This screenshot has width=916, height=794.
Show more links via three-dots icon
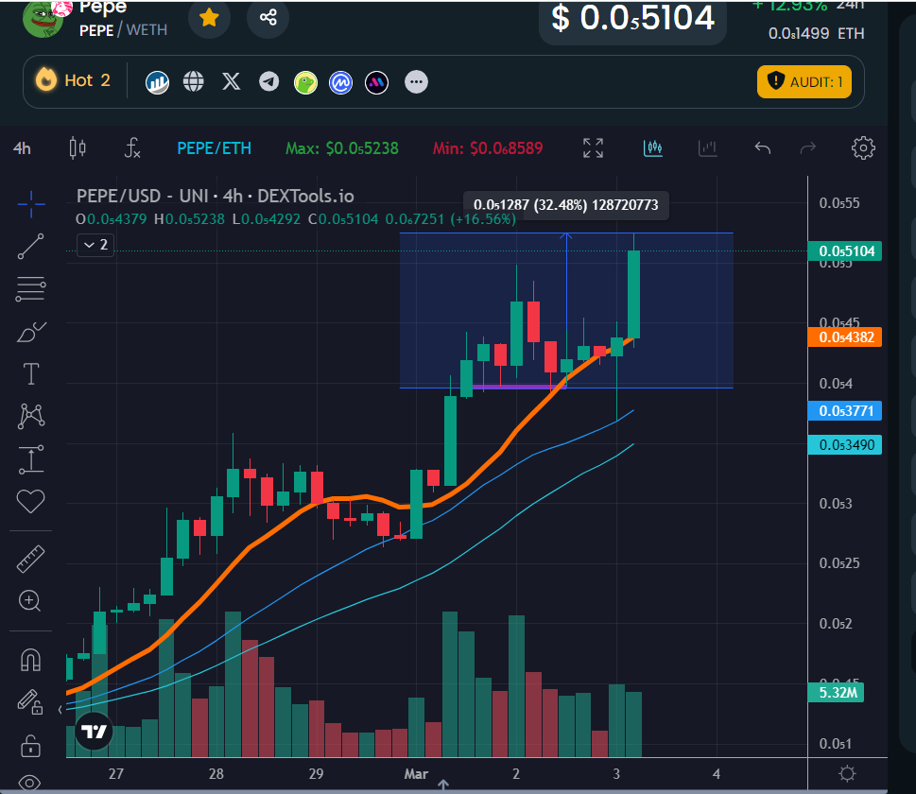tap(416, 82)
